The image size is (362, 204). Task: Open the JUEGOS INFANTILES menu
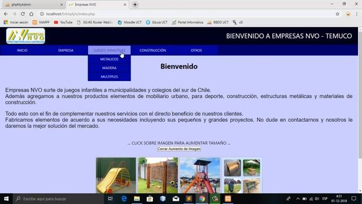(x=109, y=50)
